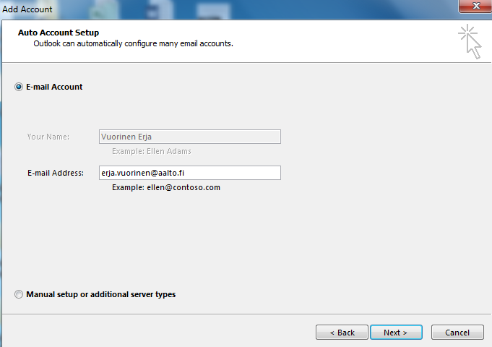This screenshot has width=492, height=347.
Task: Select the E-mail Account radio button
Action: point(19,87)
